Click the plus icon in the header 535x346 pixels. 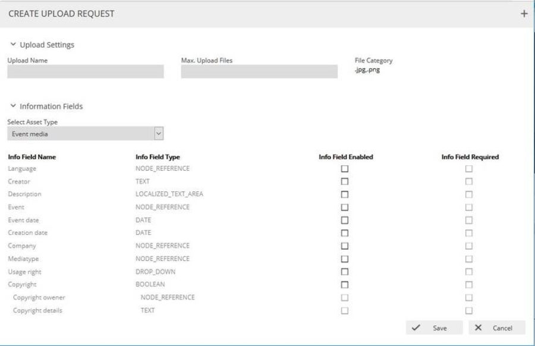point(524,14)
